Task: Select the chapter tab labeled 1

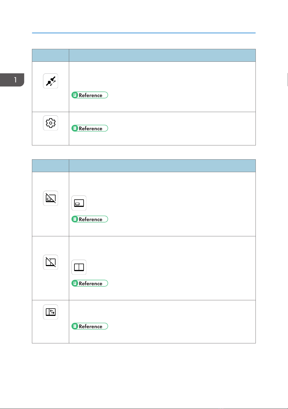Action: (x=12, y=80)
